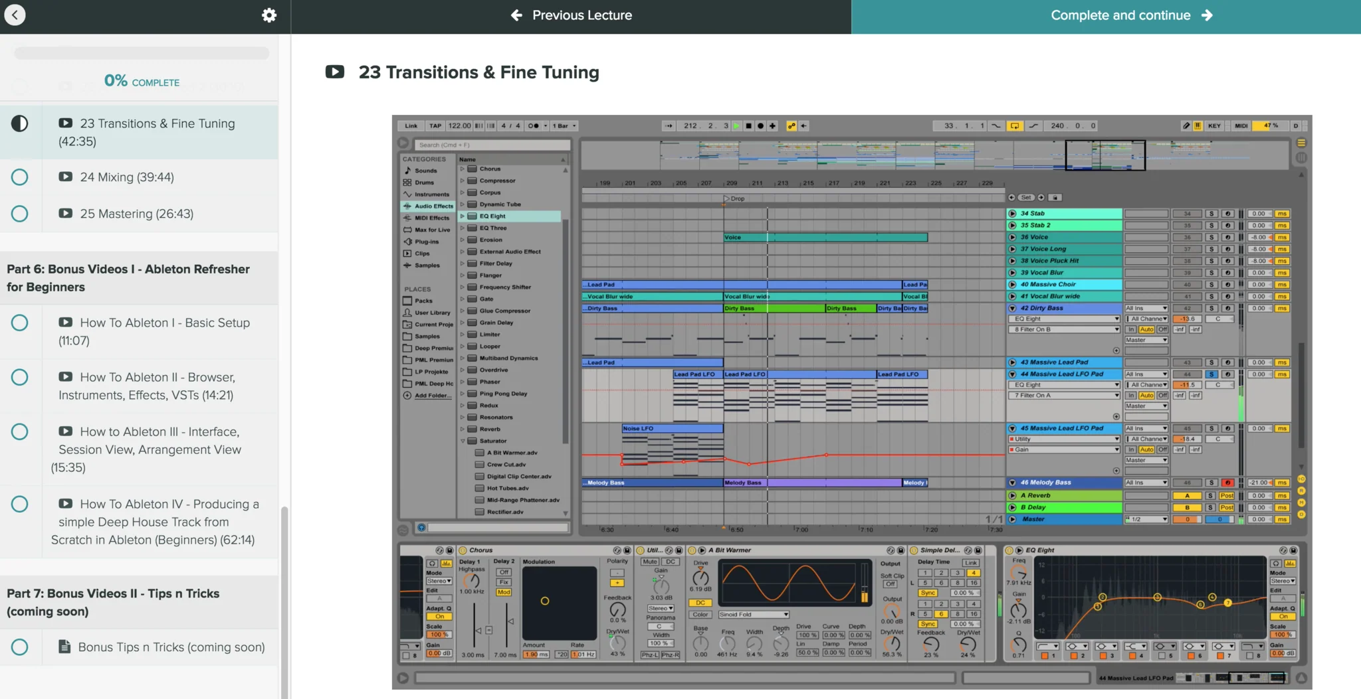Screen dimensions: 1361x699
Task: Fold the 42 Dirty Bass track
Action: (x=1012, y=308)
